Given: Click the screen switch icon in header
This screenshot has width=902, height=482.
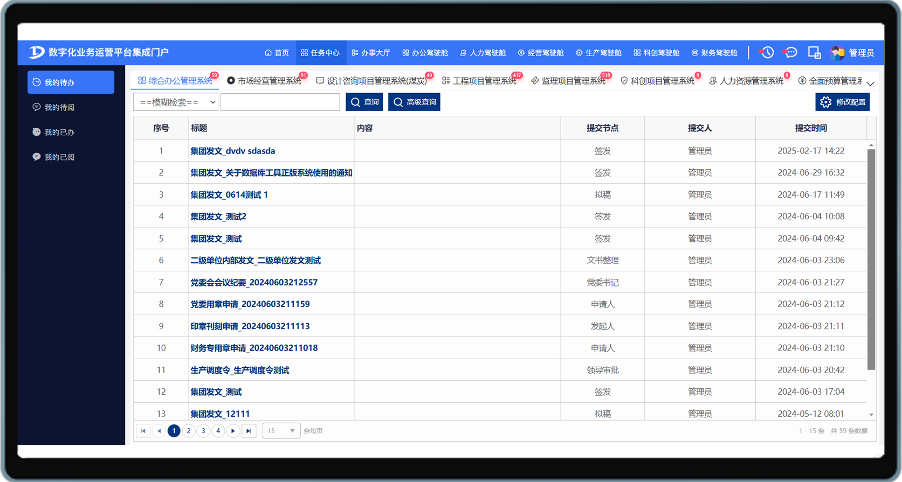Looking at the screenshot, I should tap(814, 52).
